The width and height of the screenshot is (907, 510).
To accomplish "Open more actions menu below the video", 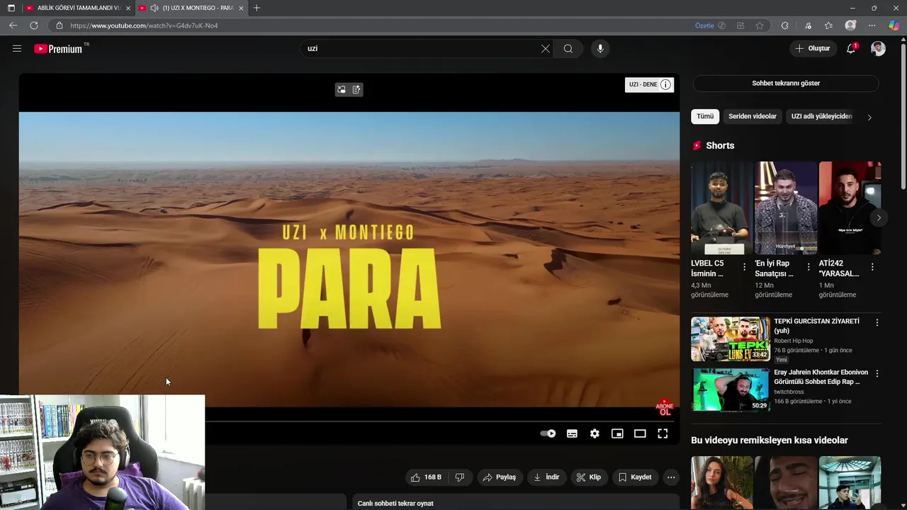I will (x=671, y=477).
